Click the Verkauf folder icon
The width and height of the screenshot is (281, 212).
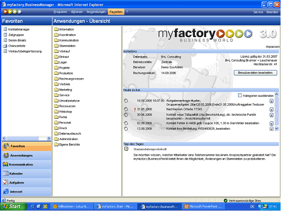coord(57,51)
